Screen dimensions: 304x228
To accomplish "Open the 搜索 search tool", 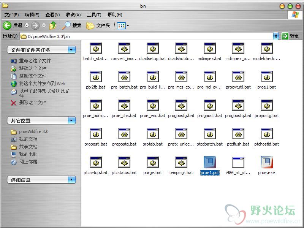I will [x=72, y=25].
